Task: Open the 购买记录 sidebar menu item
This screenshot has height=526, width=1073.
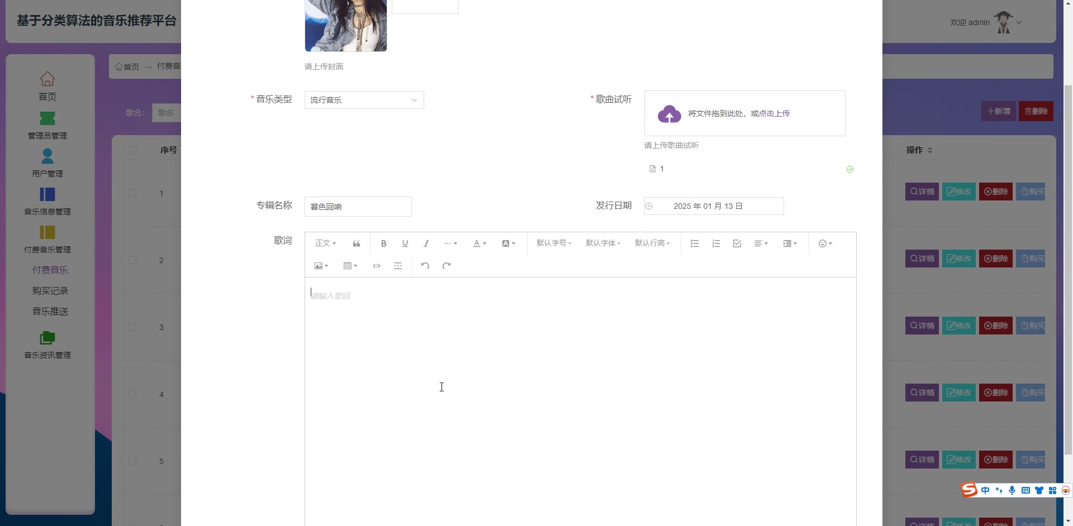Action: pos(50,291)
